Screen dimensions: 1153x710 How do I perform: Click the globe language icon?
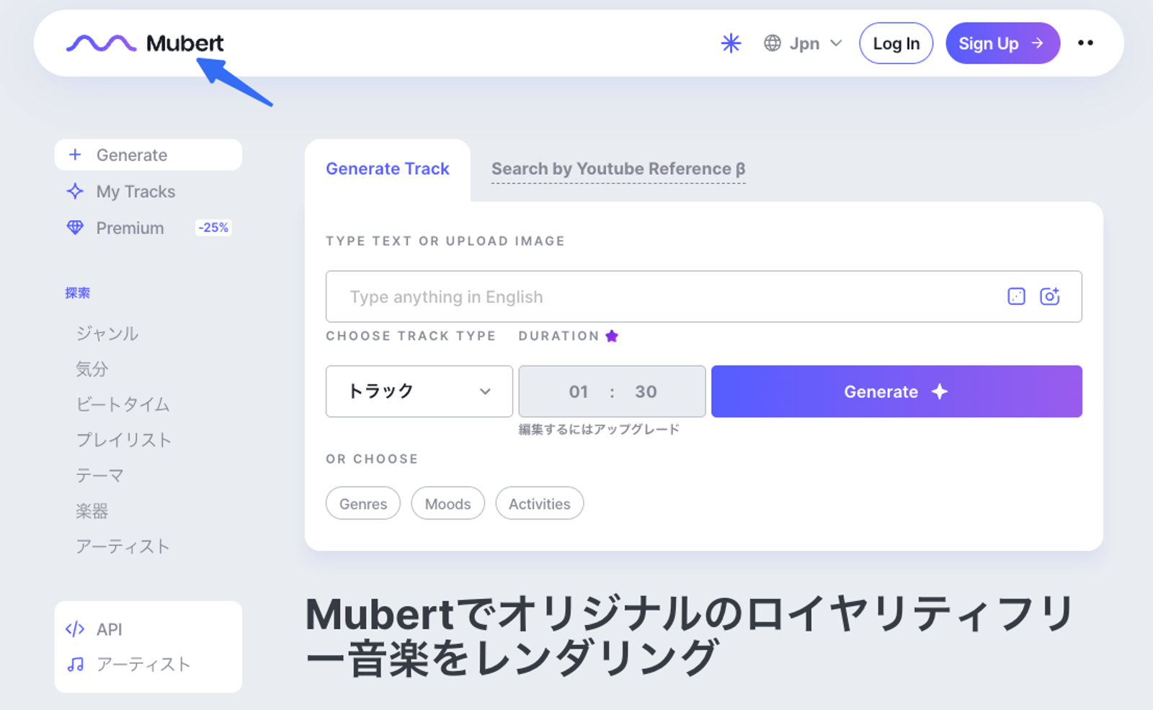coord(773,43)
